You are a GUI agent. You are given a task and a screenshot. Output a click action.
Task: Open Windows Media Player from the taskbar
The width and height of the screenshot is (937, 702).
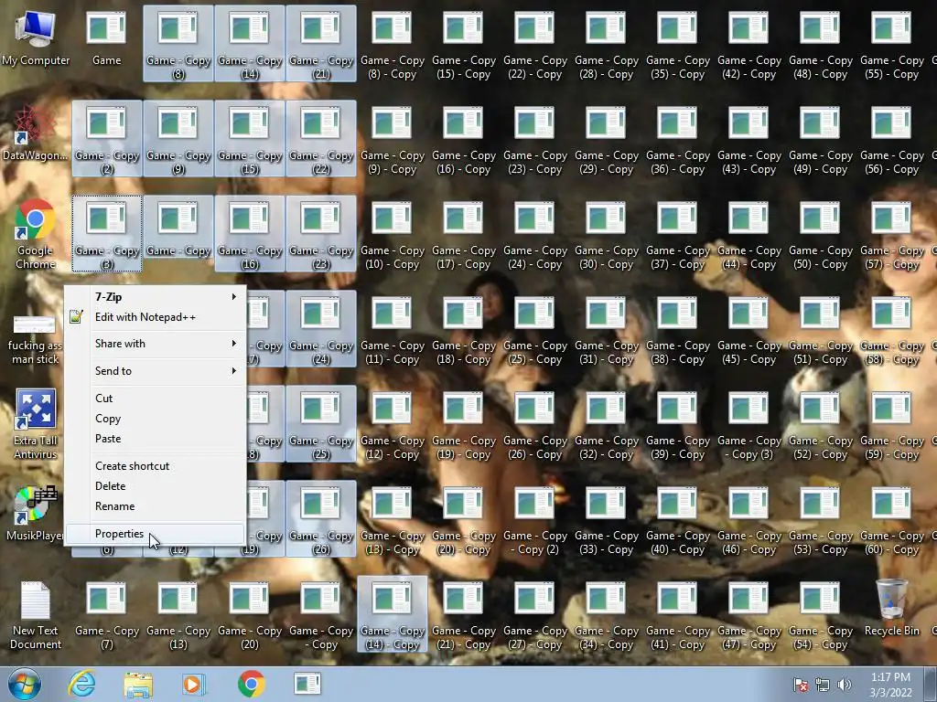click(194, 684)
